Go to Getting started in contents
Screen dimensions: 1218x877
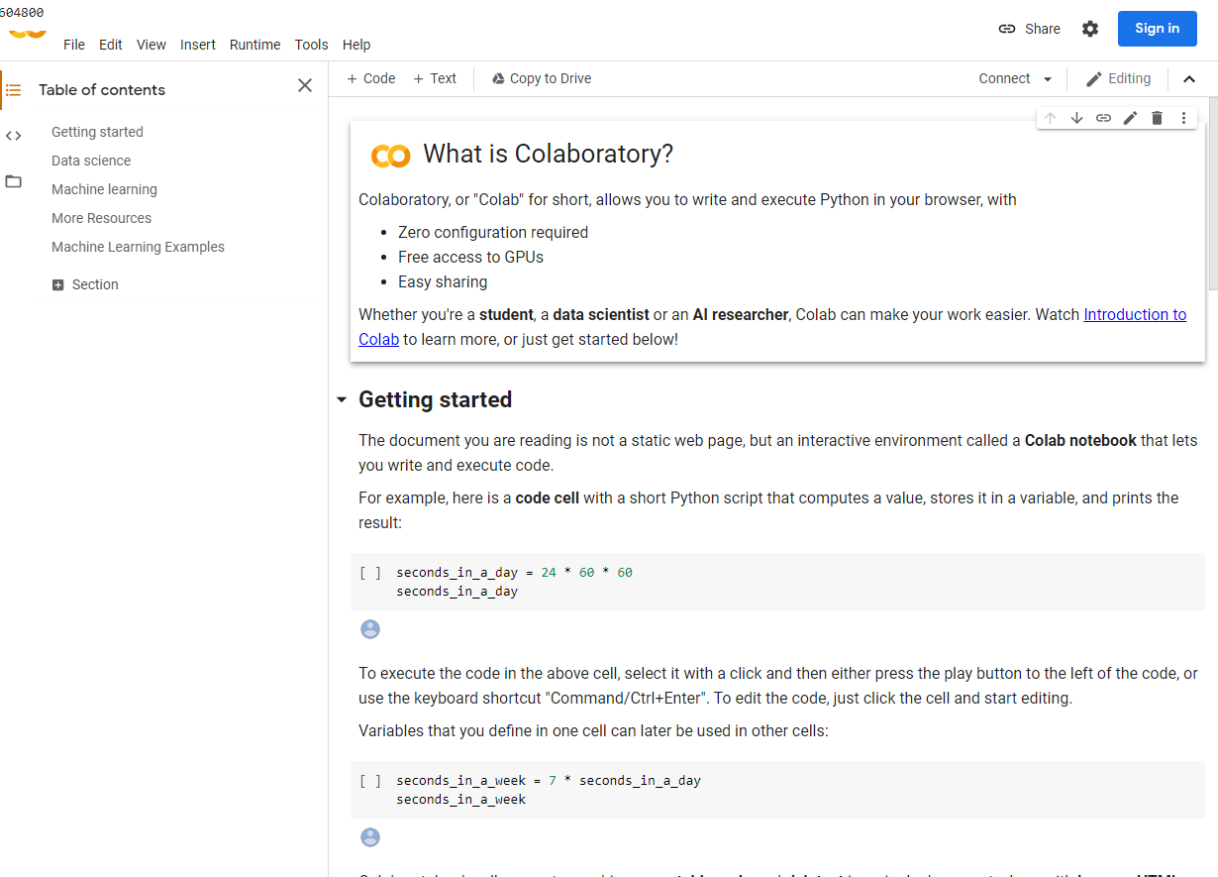[x=97, y=132]
